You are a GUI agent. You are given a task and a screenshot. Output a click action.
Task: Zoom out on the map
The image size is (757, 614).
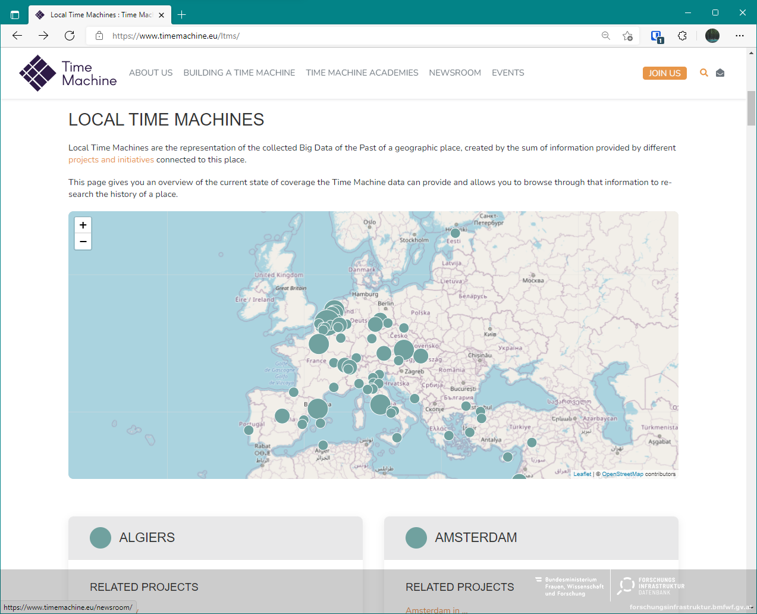(83, 242)
